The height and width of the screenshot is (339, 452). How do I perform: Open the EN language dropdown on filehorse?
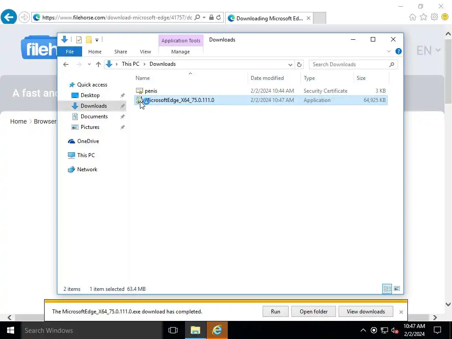(428, 51)
